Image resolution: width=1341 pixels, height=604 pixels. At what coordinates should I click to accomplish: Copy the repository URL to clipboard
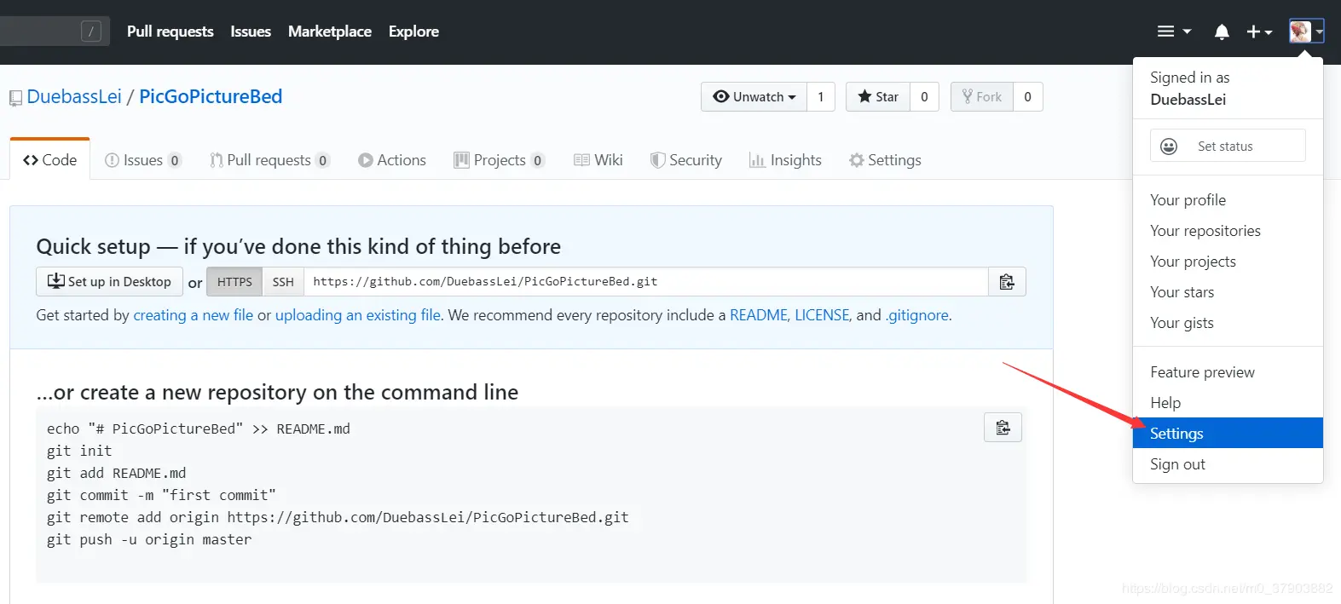click(x=1007, y=282)
